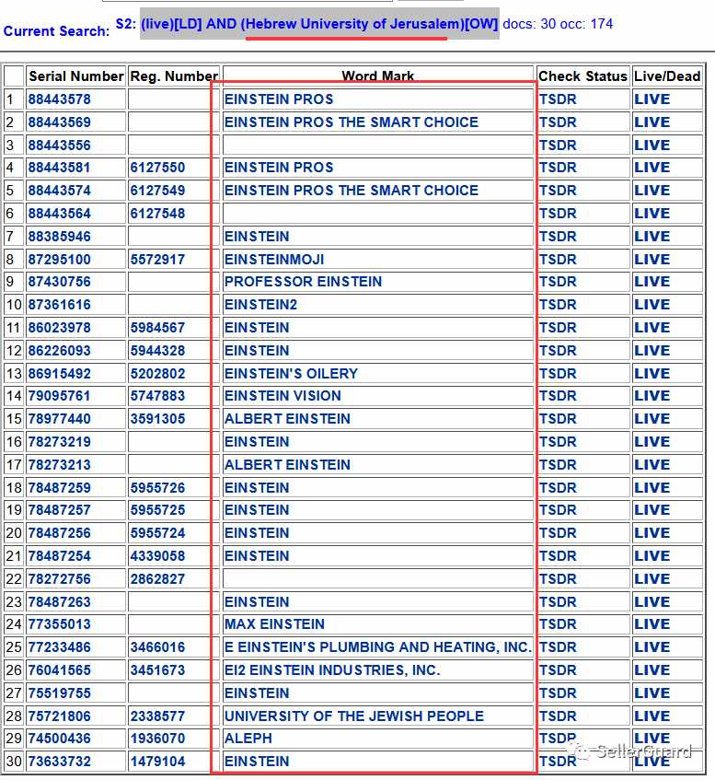
Task: Open registration number 4339058
Action: (x=157, y=555)
